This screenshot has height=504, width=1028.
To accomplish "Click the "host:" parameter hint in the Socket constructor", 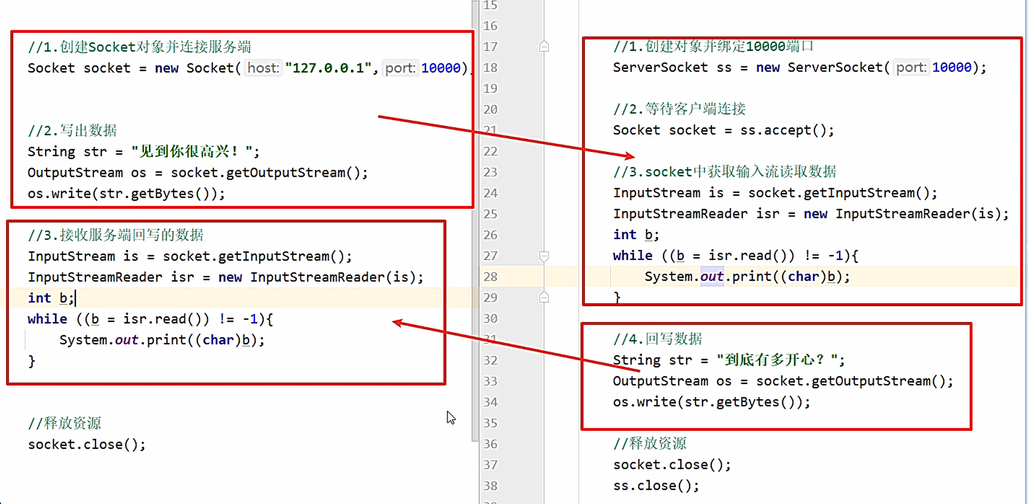I will click(264, 68).
